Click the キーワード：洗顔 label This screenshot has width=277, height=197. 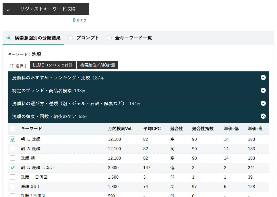(25, 54)
